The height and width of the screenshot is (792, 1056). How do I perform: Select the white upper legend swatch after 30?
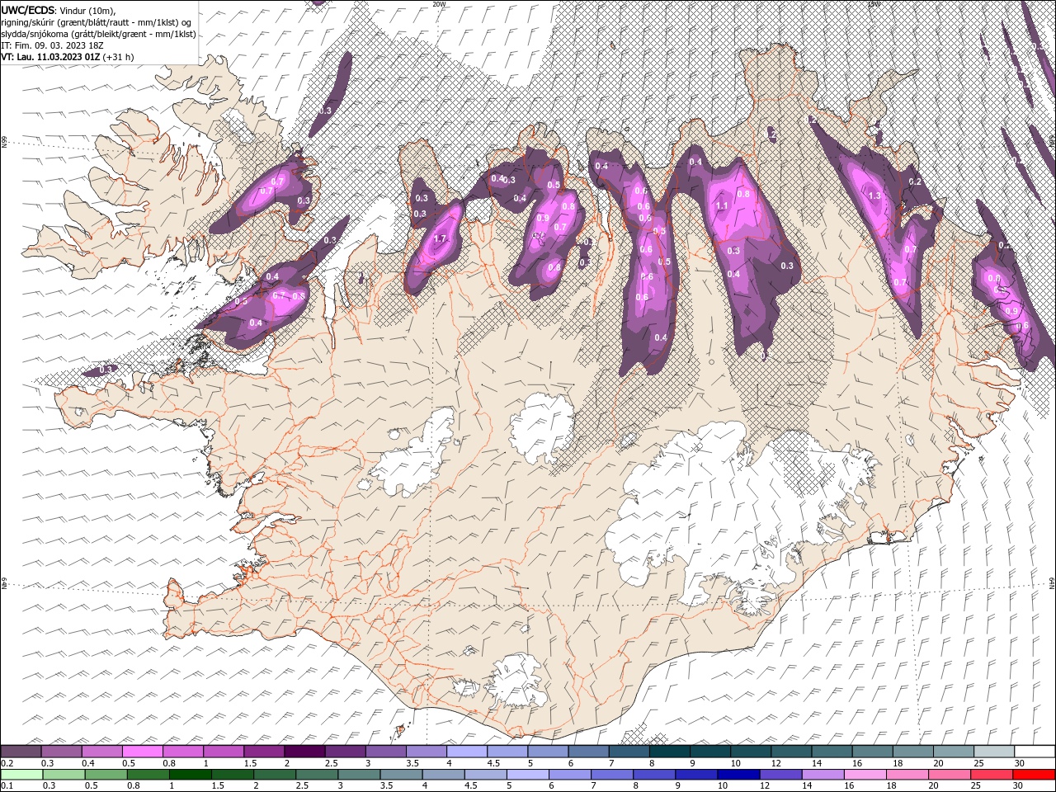(x=1035, y=752)
